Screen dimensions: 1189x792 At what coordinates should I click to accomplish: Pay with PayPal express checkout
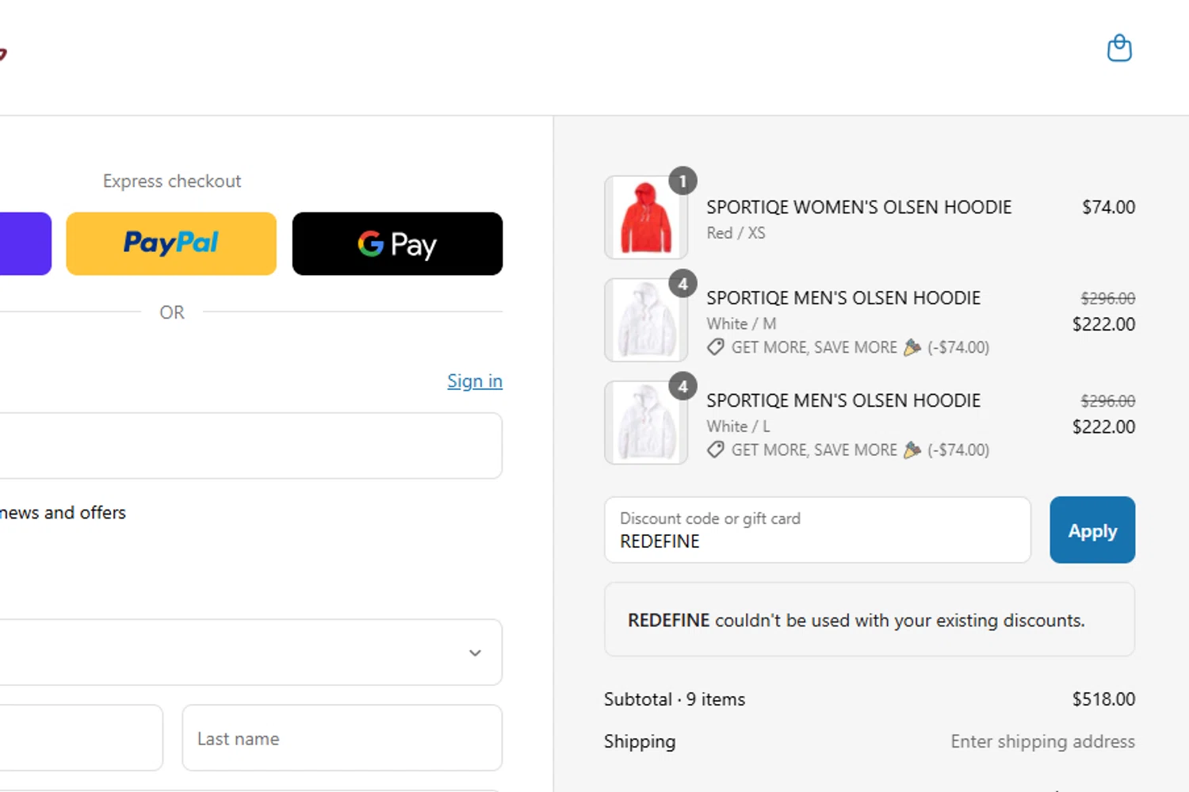(x=171, y=243)
